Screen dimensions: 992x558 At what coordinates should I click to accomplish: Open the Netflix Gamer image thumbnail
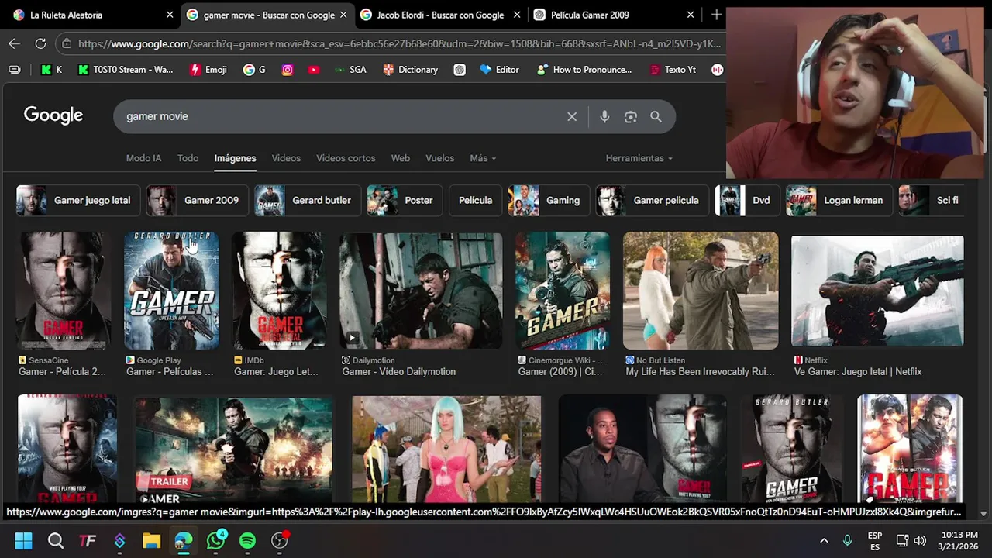877,291
